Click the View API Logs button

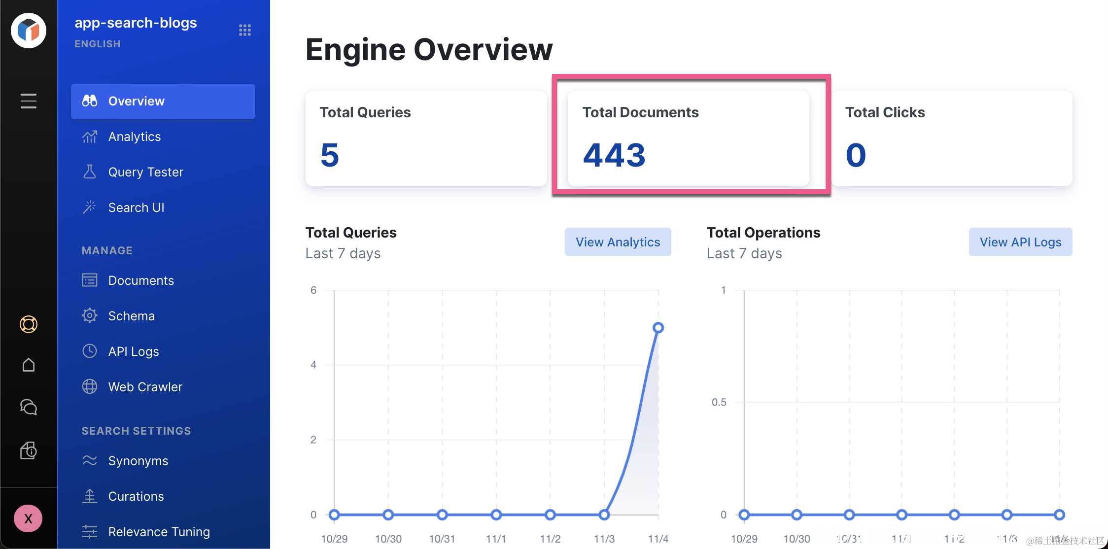(1020, 242)
